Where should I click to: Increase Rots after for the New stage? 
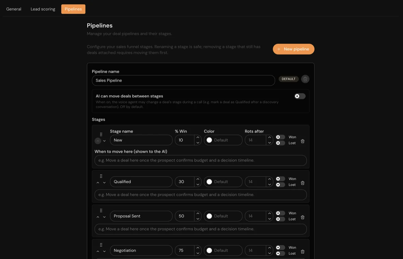coord(269,137)
